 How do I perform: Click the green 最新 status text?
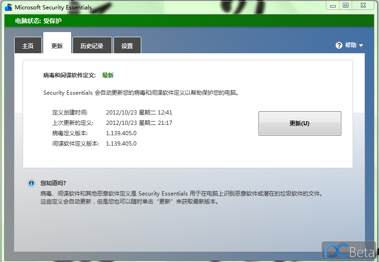(108, 75)
